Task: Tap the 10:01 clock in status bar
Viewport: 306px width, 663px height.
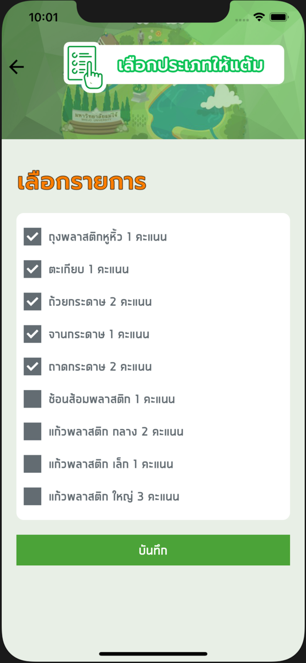Action: pyautogui.click(x=43, y=17)
